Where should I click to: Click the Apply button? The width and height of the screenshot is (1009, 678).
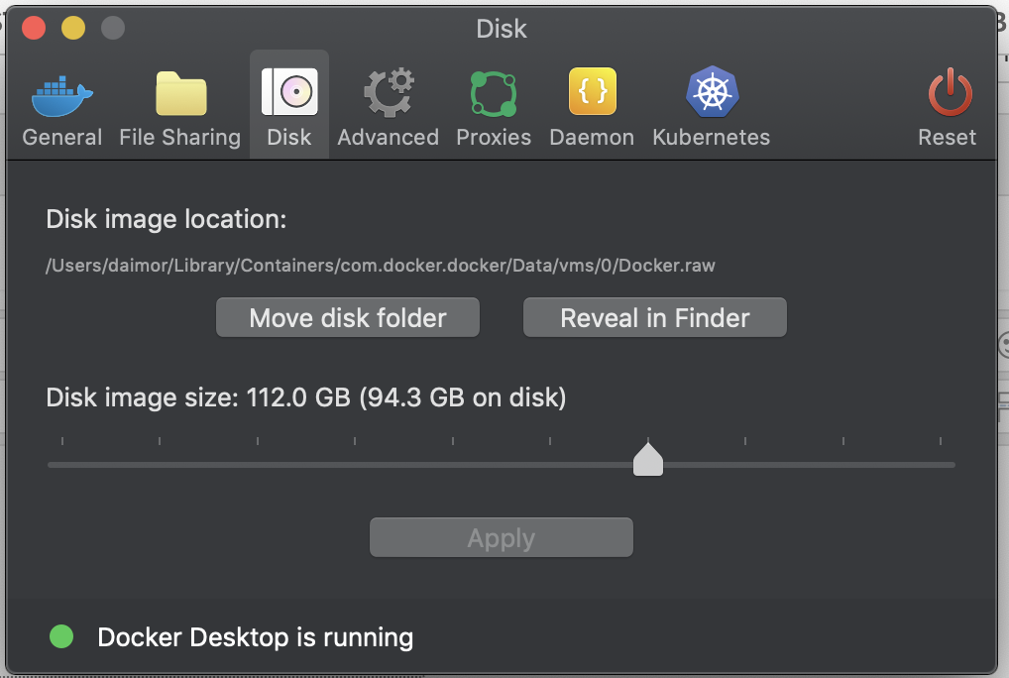coord(501,538)
